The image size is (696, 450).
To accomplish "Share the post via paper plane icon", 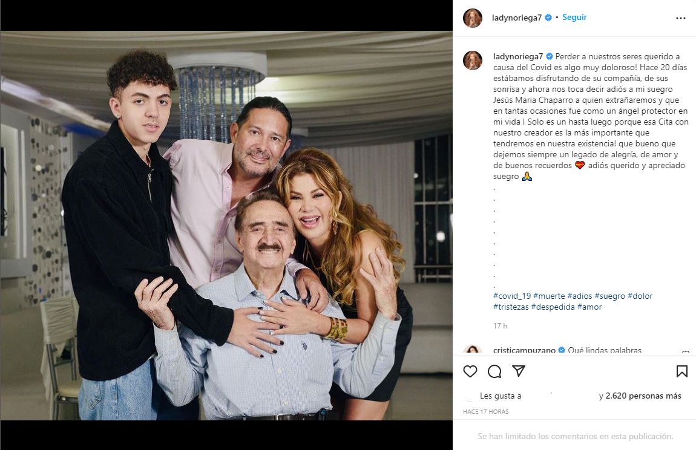I will (x=519, y=371).
